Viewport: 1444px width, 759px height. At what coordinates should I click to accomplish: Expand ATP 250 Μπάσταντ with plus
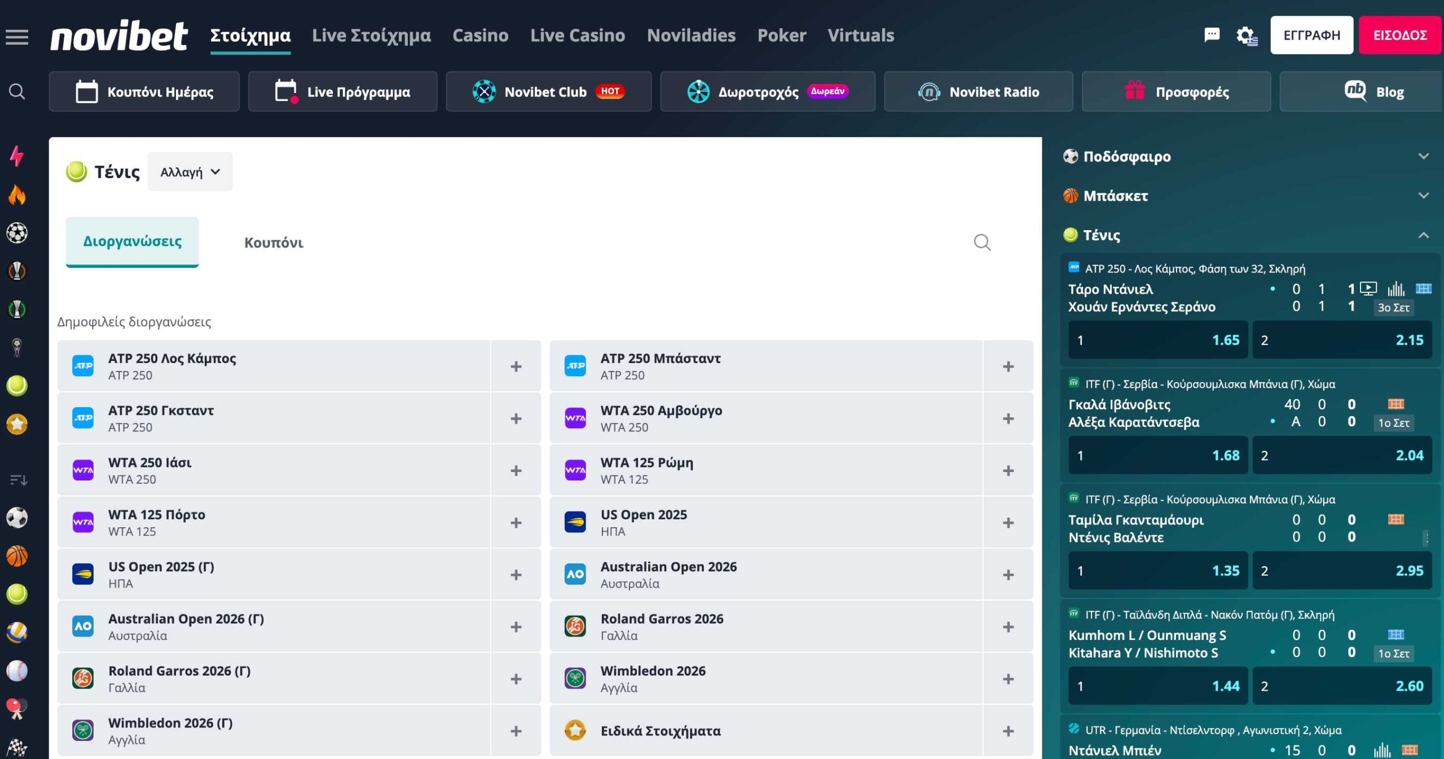click(x=1008, y=367)
